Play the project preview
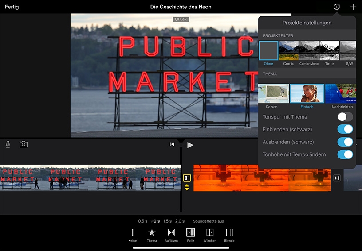The image size is (362, 251). coord(190,145)
